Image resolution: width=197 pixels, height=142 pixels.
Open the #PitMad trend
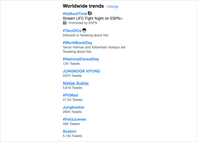[70, 95]
